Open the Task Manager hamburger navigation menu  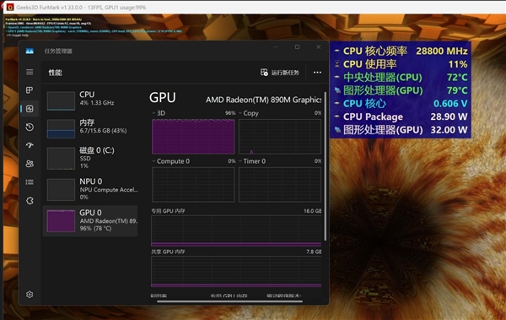(x=30, y=72)
